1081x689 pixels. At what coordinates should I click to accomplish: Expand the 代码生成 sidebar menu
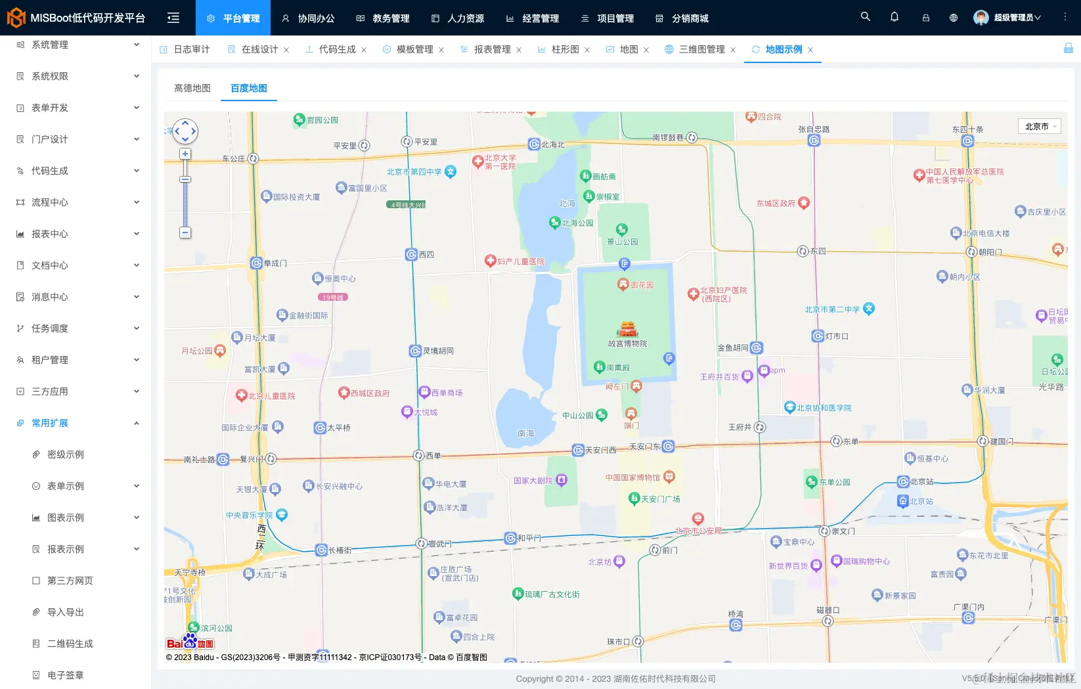76,171
